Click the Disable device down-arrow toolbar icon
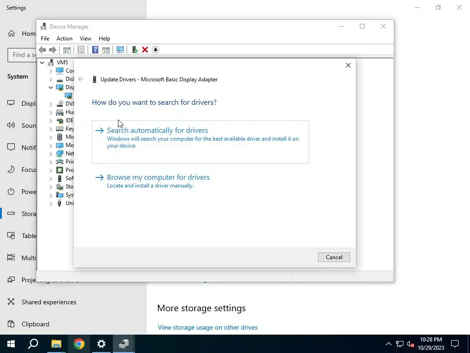470x353 pixels. pos(155,50)
